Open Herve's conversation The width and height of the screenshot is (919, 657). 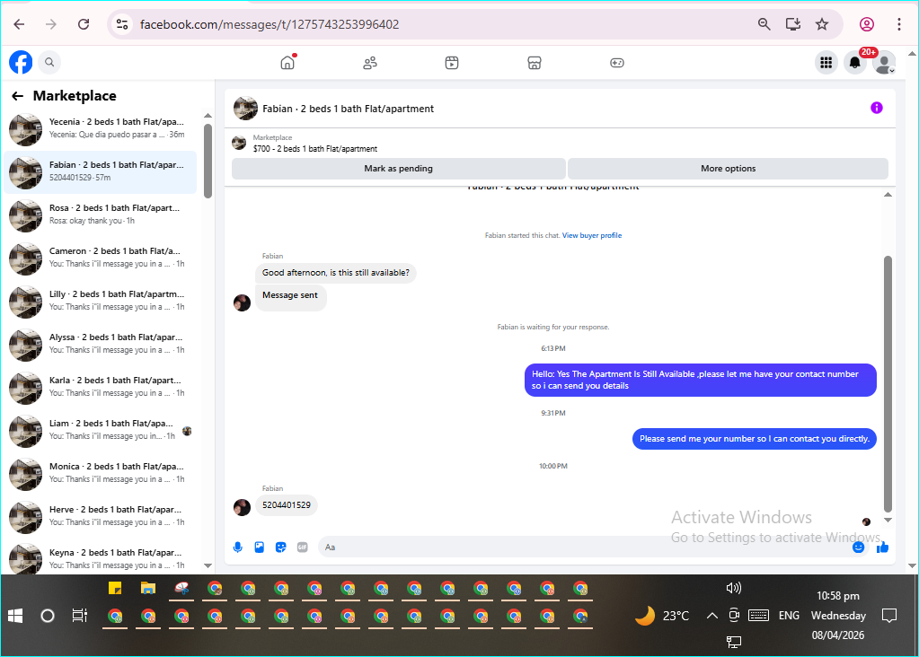101,516
